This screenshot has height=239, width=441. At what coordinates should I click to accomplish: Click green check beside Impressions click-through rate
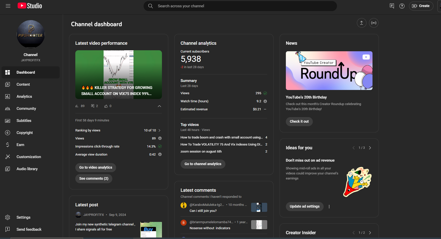[160, 146]
